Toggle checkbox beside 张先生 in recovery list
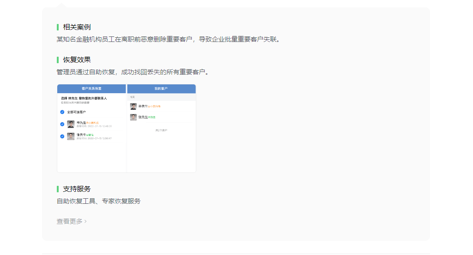473x255 pixels. click(62, 136)
